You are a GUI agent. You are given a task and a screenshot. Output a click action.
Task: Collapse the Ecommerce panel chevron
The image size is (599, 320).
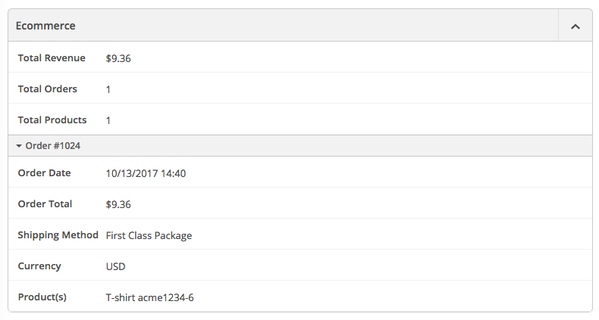(575, 26)
